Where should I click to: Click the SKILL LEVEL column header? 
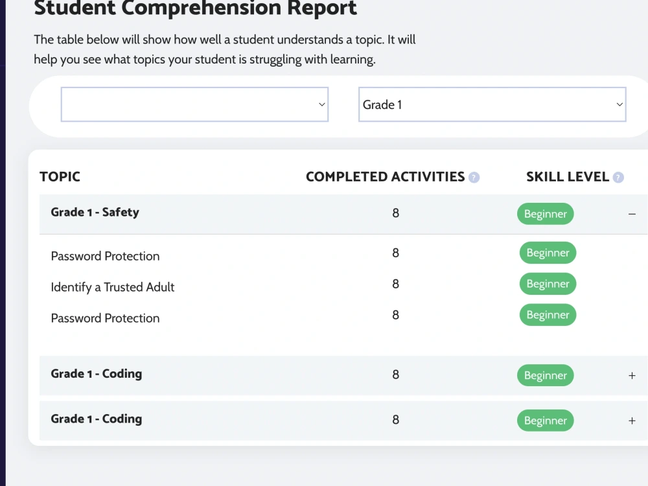(x=568, y=177)
